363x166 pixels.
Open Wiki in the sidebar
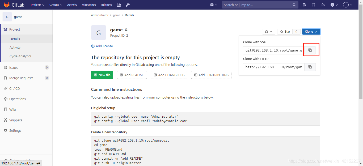point(26,109)
